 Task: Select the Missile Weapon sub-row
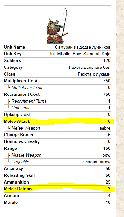pos(57,155)
